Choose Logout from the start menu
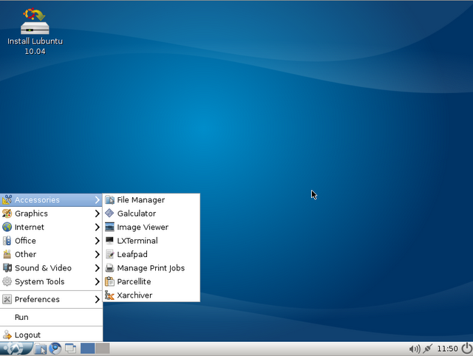The image size is (473, 356). point(51,335)
